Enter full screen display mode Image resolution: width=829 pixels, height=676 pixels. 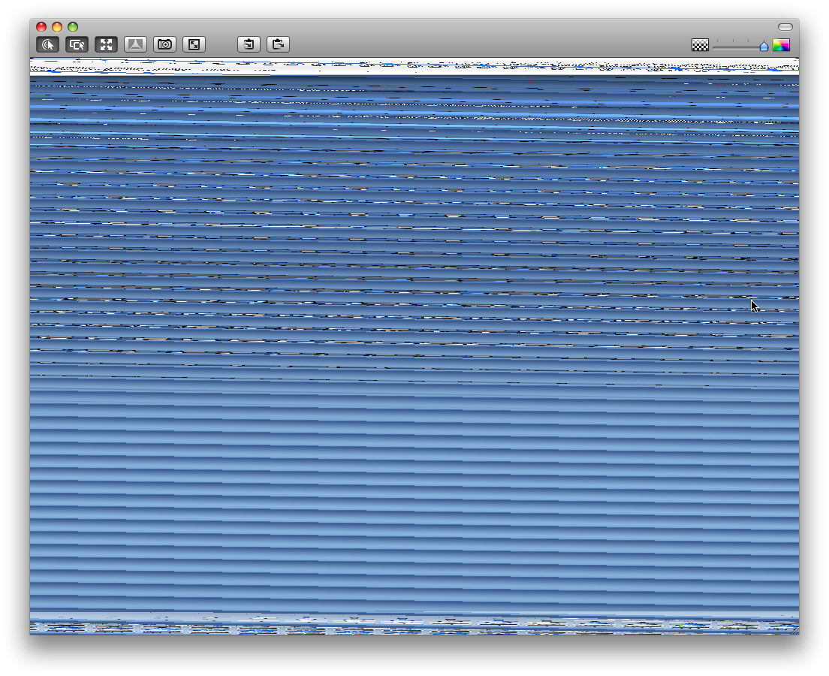click(x=194, y=45)
